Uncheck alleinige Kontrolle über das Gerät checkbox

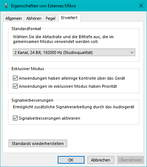[15, 78]
